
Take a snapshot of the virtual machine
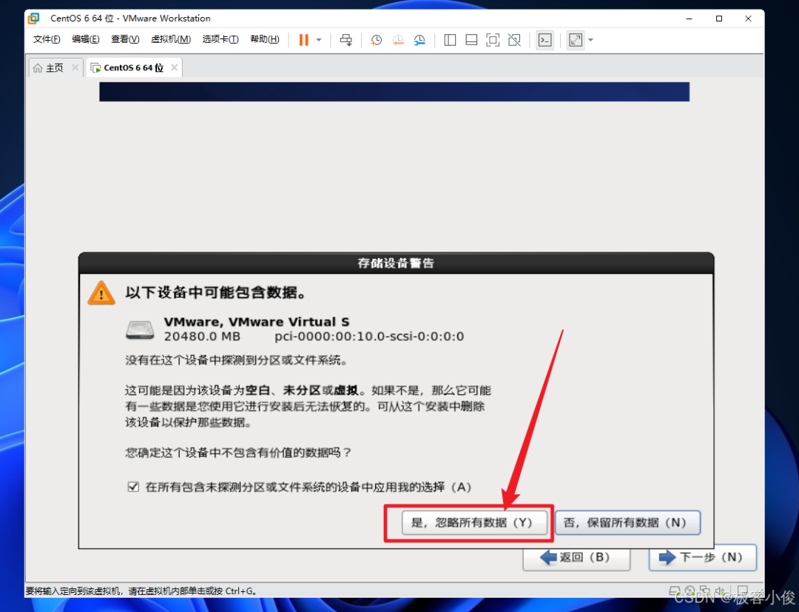pos(376,40)
